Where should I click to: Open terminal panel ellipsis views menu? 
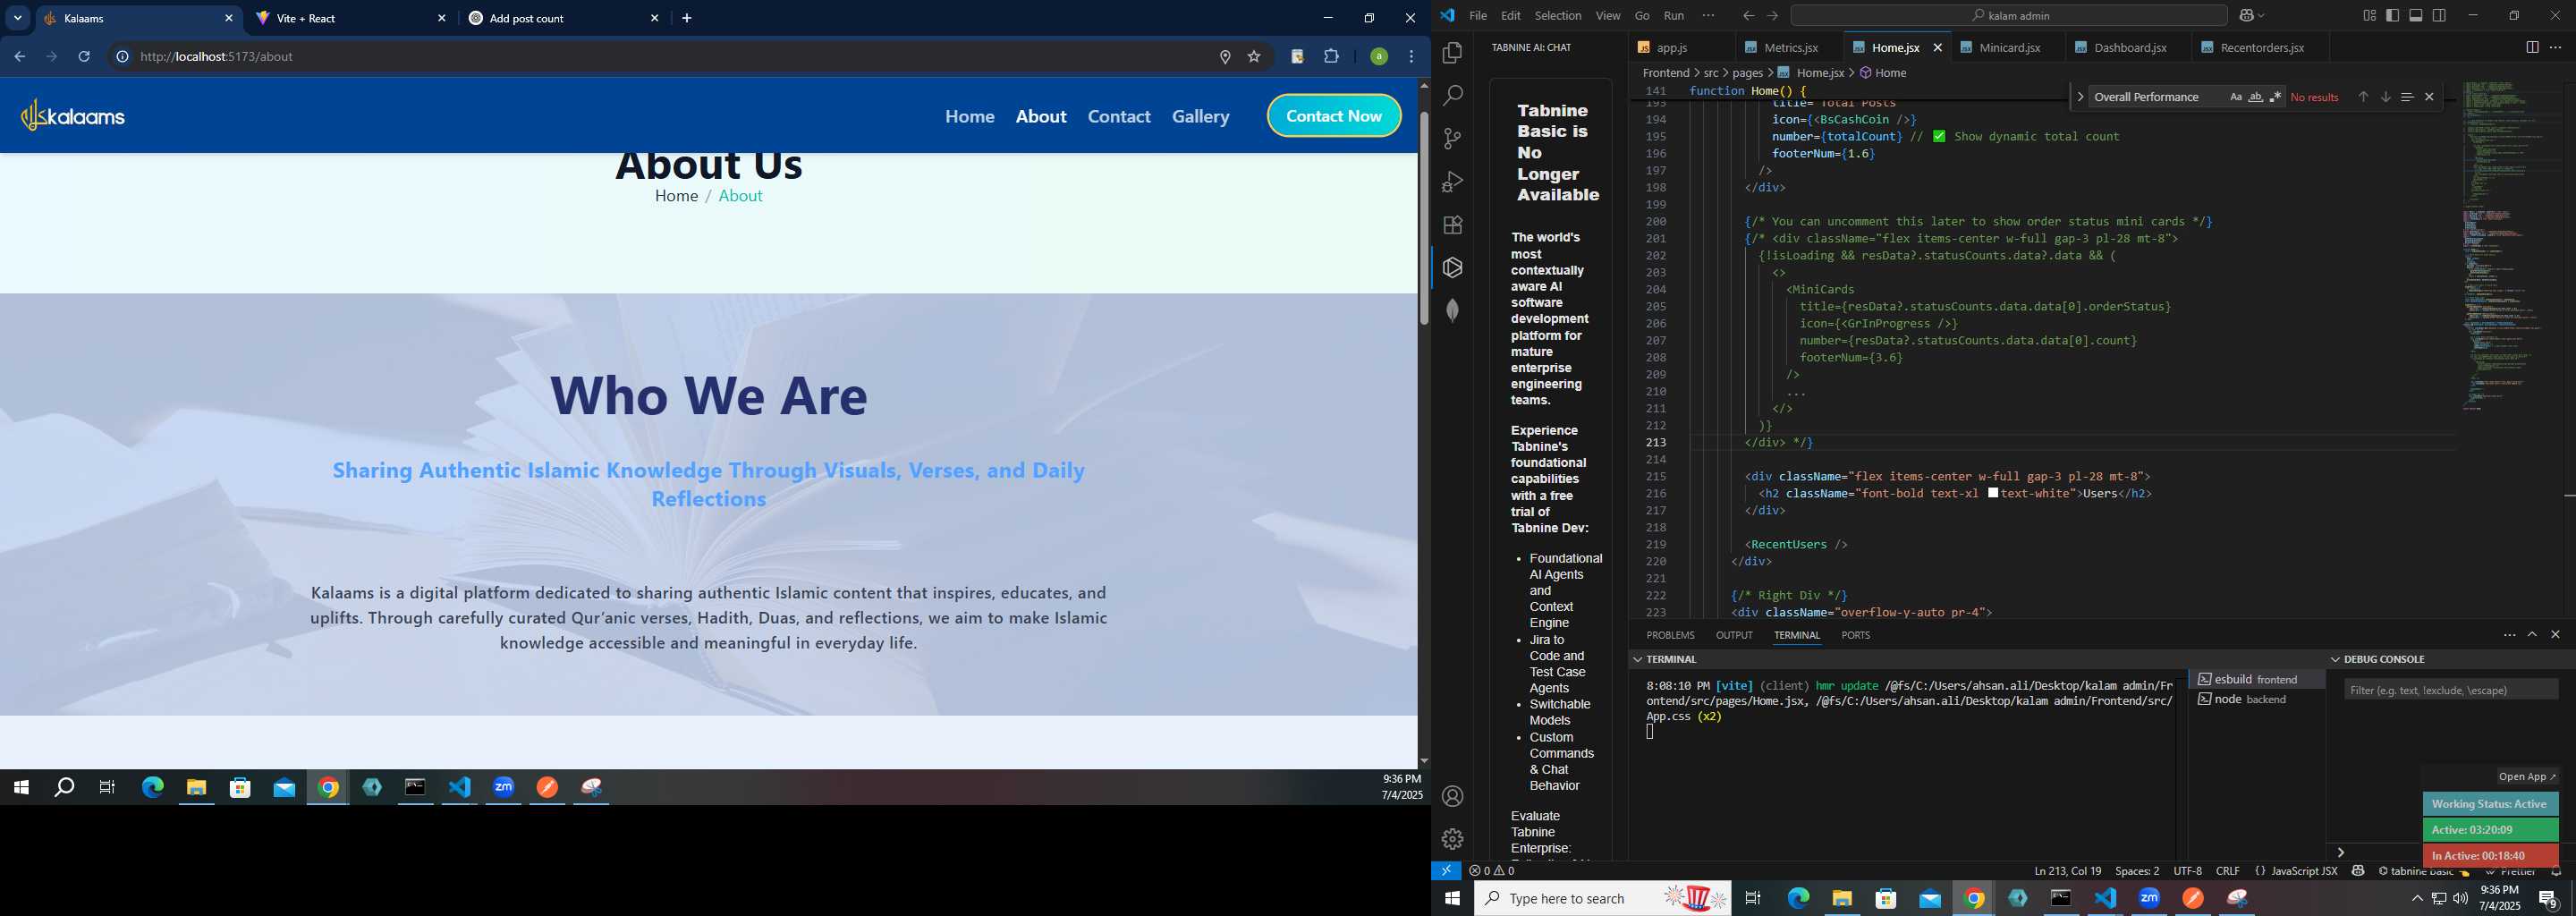click(2509, 635)
